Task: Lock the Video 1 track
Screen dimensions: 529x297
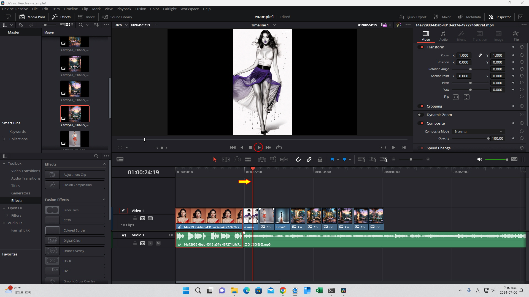Action: point(135,218)
